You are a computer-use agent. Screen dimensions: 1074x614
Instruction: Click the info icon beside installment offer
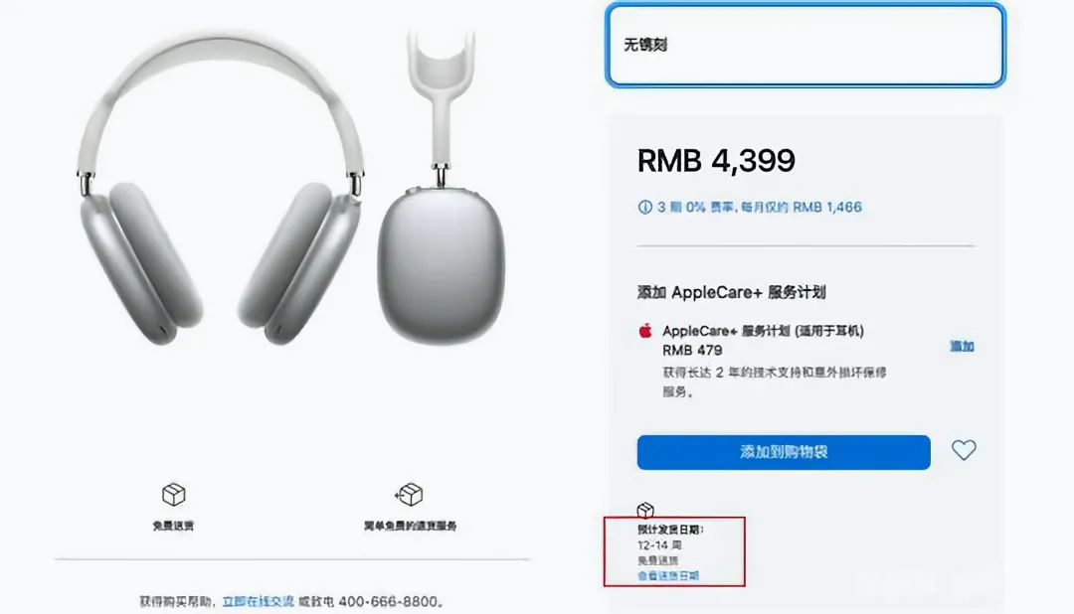pos(644,207)
